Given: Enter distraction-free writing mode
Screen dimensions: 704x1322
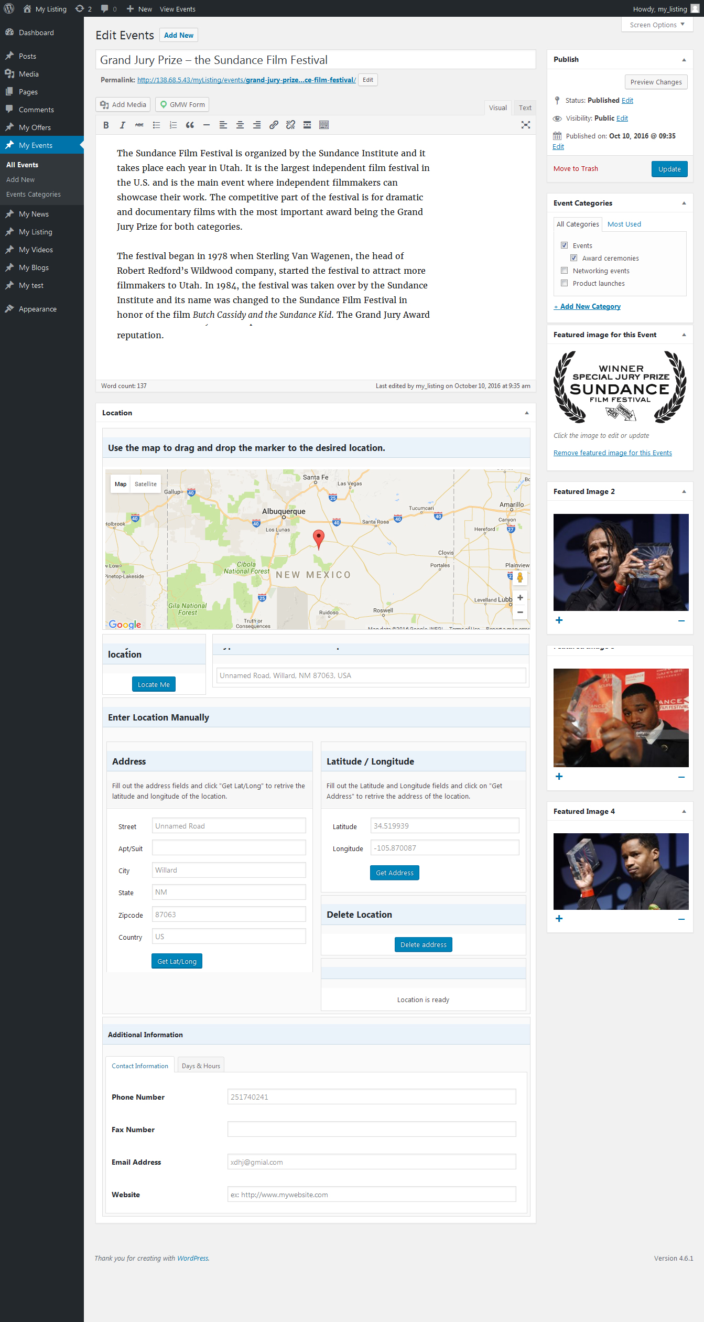Looking at the screenshot, I should [526, 125].
